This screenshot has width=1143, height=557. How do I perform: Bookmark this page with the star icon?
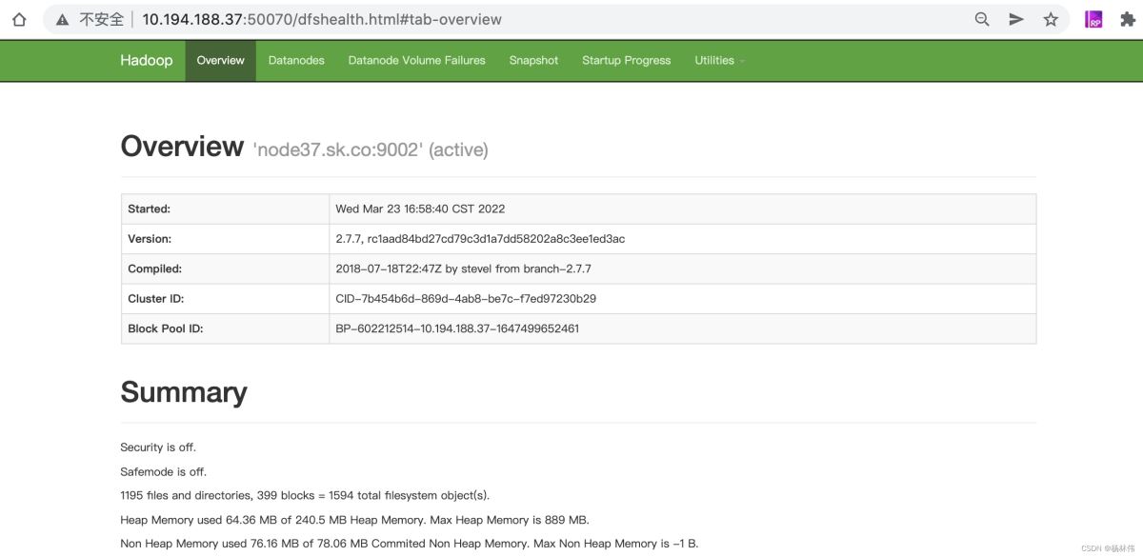(1051, 19)
